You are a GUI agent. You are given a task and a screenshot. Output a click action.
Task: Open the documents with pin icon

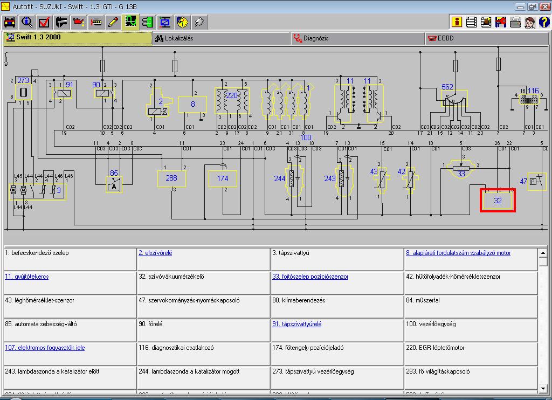486,22
